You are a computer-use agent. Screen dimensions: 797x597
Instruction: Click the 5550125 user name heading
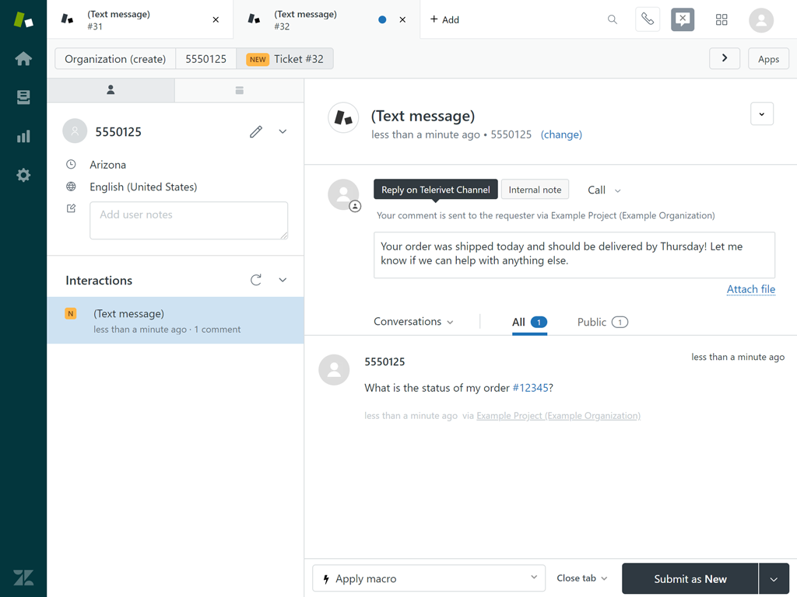coord(118,132)
